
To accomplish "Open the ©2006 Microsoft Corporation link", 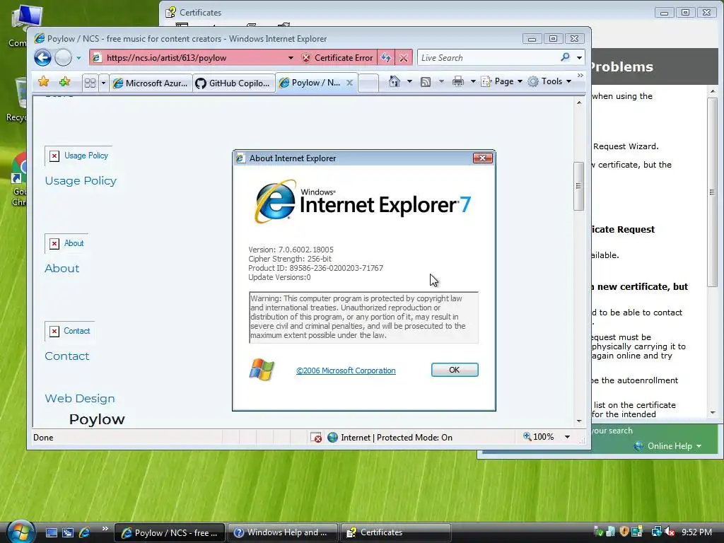I will (346, 370).
